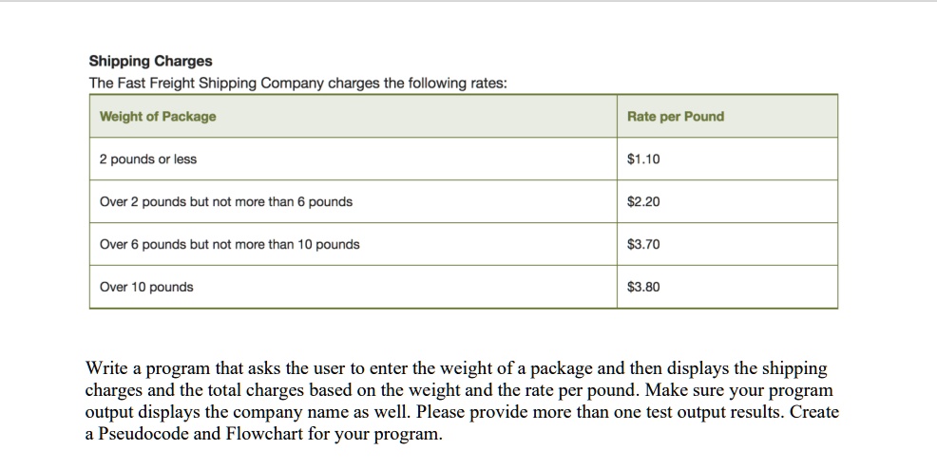Click the Weight of Package column header
This screenshot has height=469, width=937.
[x=354, y=117]
